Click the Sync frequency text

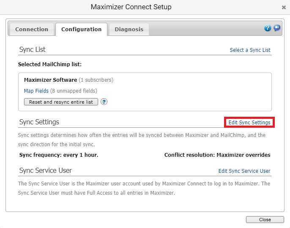click(59, 155)
